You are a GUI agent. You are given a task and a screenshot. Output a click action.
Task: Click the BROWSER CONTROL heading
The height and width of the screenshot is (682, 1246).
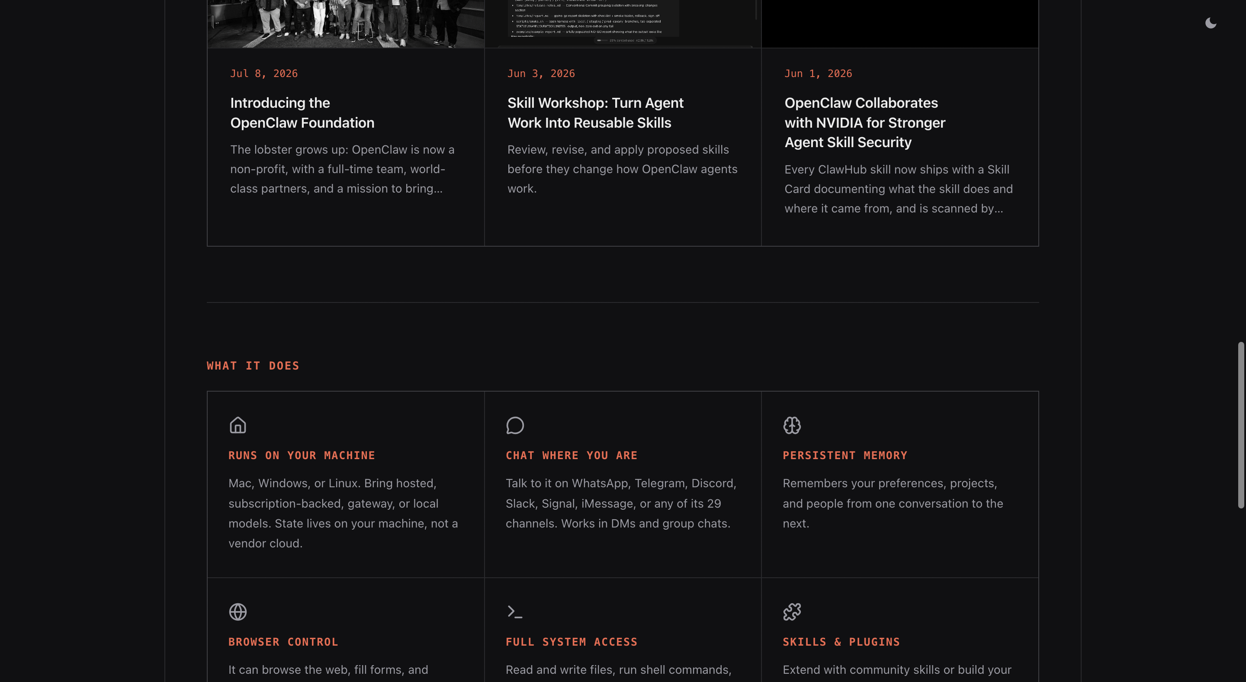point(283,642)
